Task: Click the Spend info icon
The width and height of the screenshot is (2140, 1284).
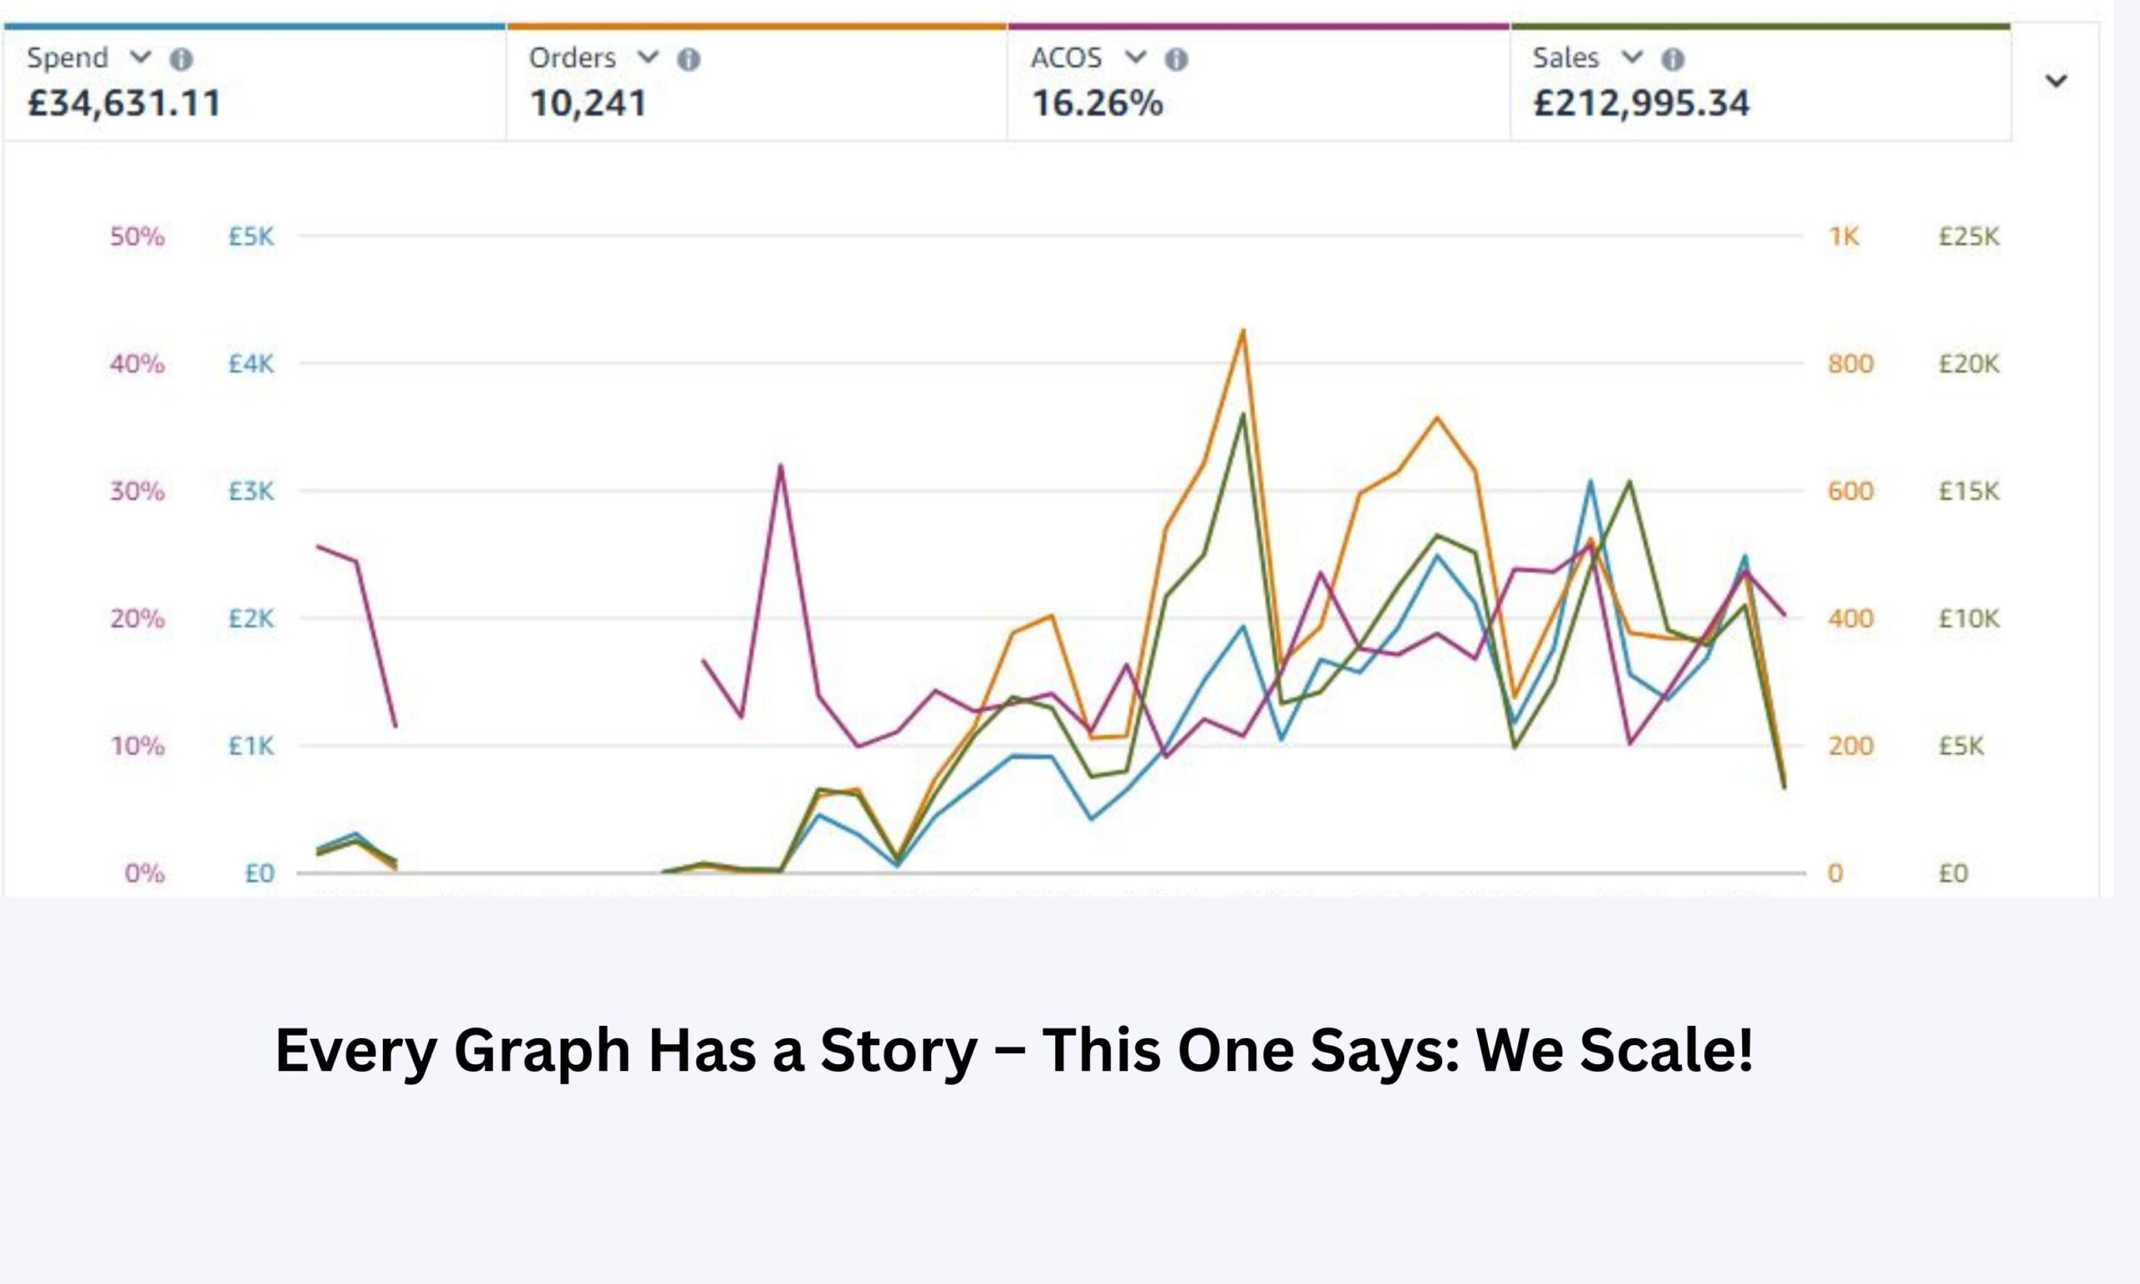Action: click(x=181, y=59)
